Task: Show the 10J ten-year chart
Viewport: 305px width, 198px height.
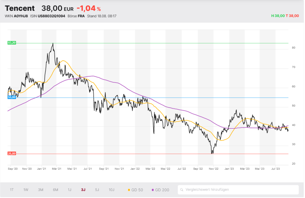Action: pyautogui.click(x=111, y=190)
